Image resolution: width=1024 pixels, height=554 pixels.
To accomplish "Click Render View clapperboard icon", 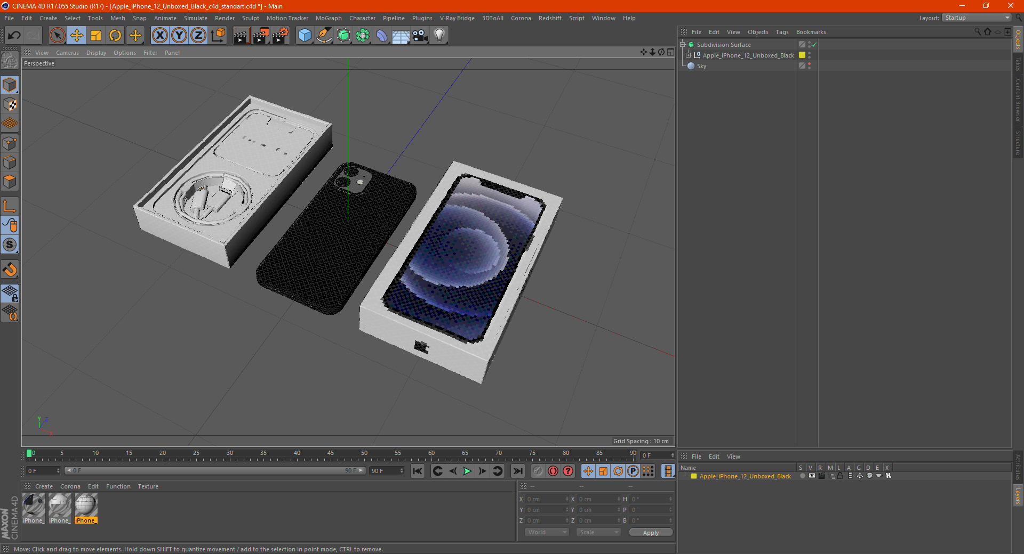I will pyautogui.click(x=241, y=36).
